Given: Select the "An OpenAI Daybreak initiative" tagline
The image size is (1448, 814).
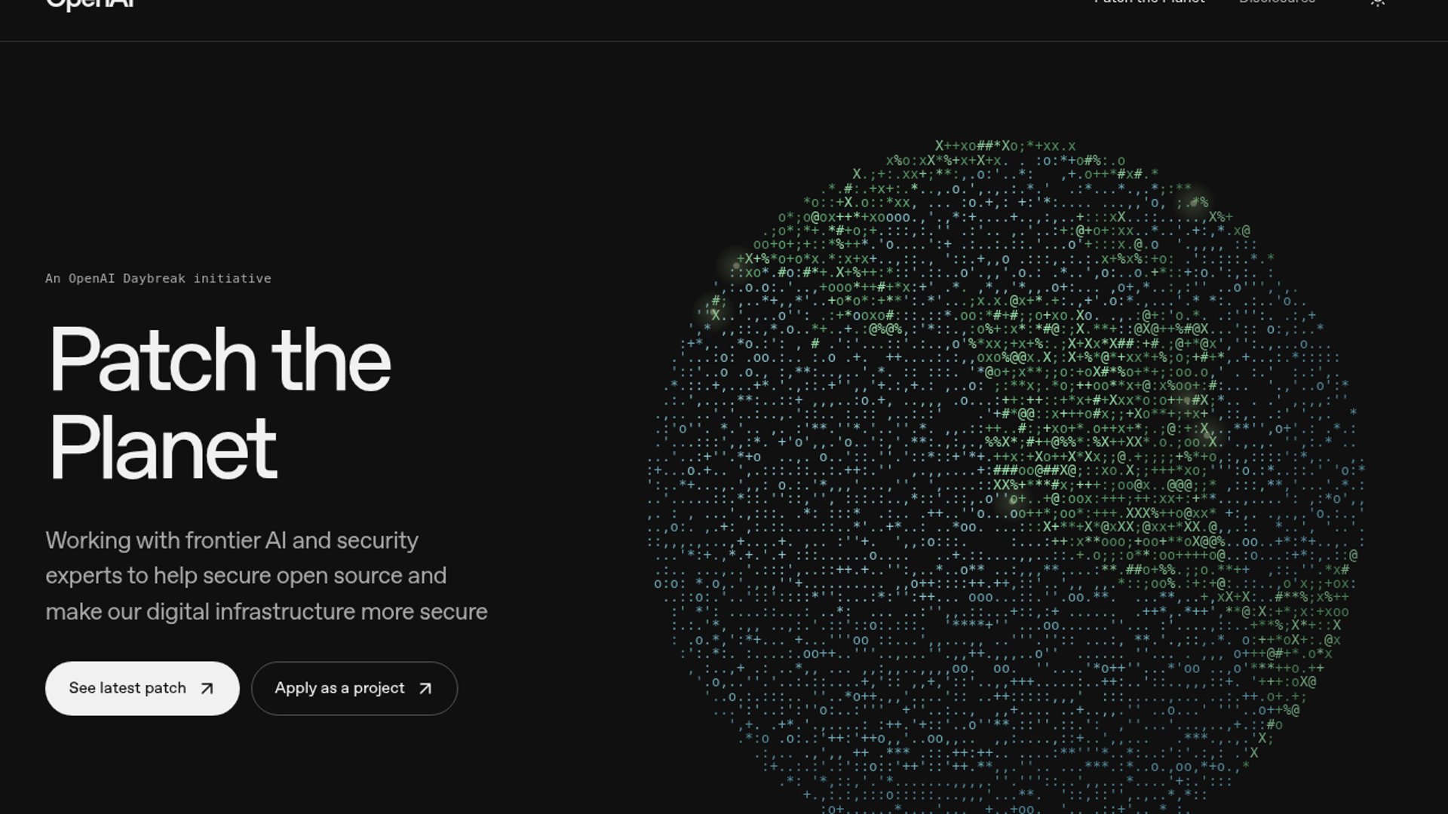Looking at the screenshot, I should tap(158, 278).
